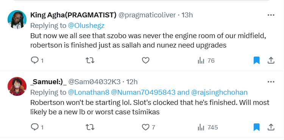This screenshot has height=140, width=284.
Task: Like the tweet with 7 likes
Action: [148, 128]
